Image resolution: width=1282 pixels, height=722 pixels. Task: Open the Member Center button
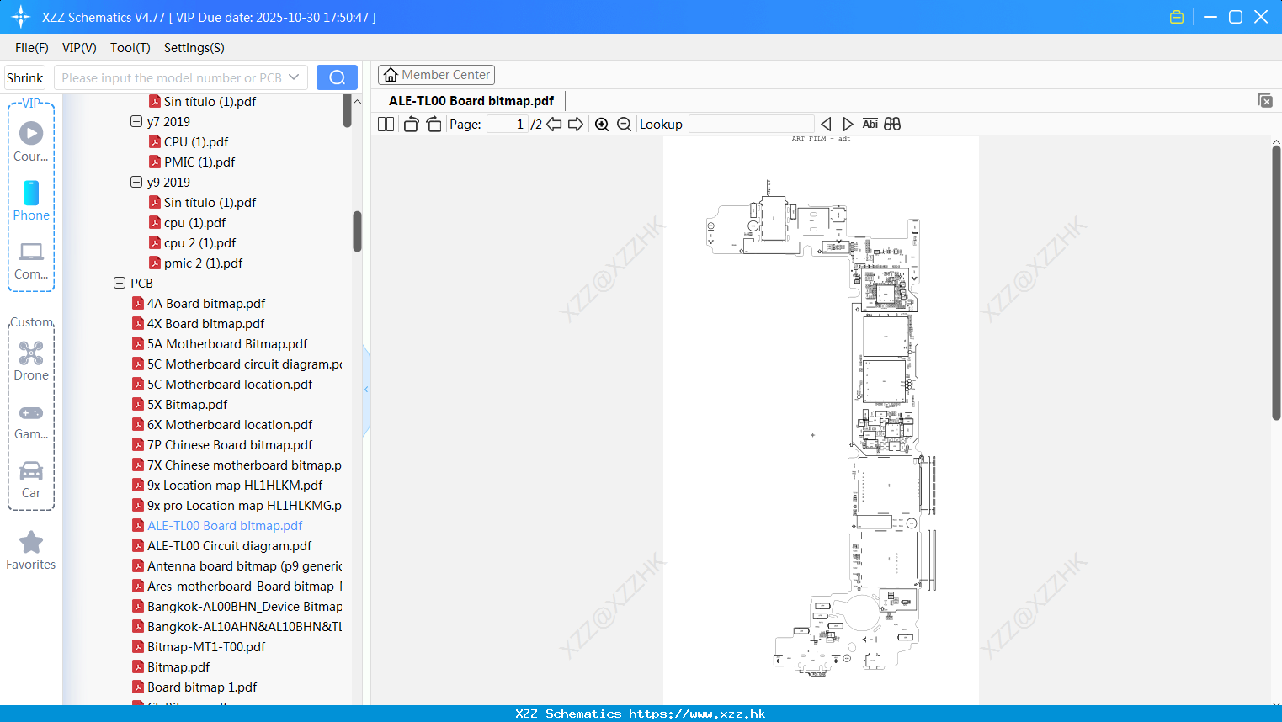[436, 75]
